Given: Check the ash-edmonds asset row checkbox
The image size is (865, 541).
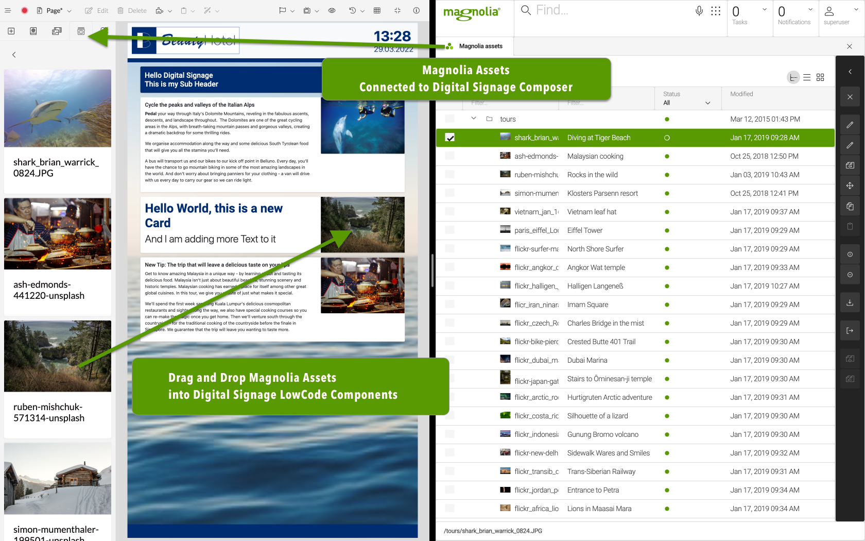Looking at the screenshot, I should [449, 156].
